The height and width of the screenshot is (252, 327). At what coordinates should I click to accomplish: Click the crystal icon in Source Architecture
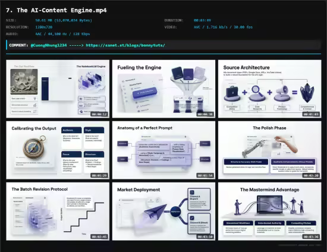(307, 93)
